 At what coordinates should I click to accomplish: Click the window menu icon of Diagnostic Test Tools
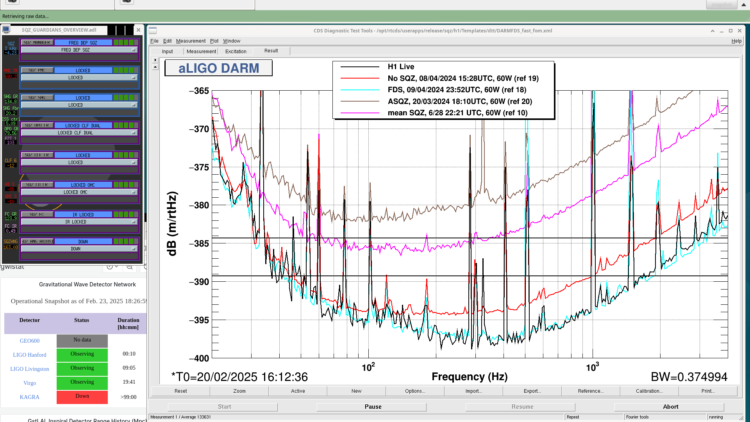pyautogui.click(x=153, y=30)
